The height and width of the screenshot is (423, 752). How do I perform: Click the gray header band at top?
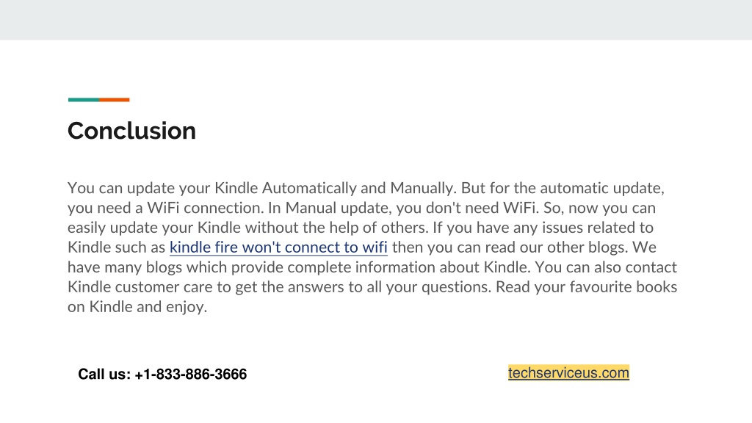(376, 20)
